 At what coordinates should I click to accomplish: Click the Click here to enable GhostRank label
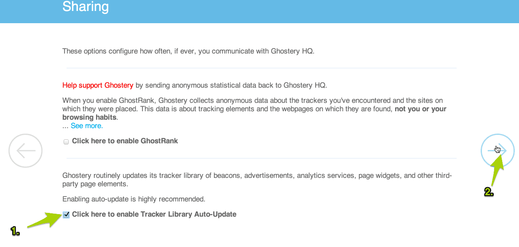pyautogui.click(x=125, y=141)
